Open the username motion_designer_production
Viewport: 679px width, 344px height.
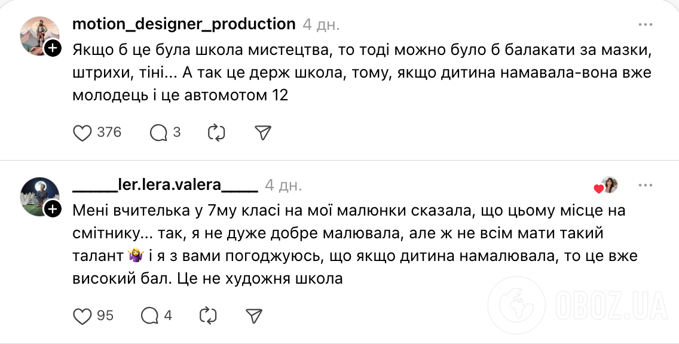point(183,24)
